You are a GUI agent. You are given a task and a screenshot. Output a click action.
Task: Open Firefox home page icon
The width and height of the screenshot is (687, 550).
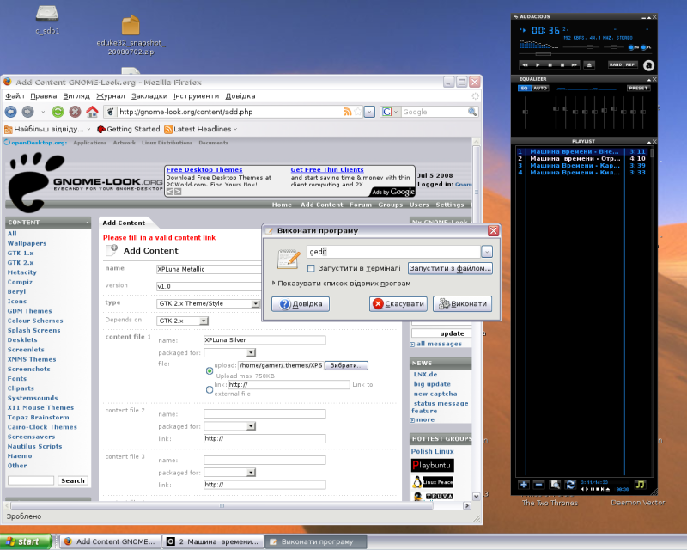click(92, 112)
